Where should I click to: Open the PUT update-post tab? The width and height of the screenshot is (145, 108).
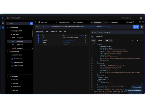click(113, 22)
